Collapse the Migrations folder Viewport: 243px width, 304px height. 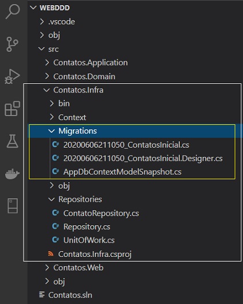coord(51,131)
